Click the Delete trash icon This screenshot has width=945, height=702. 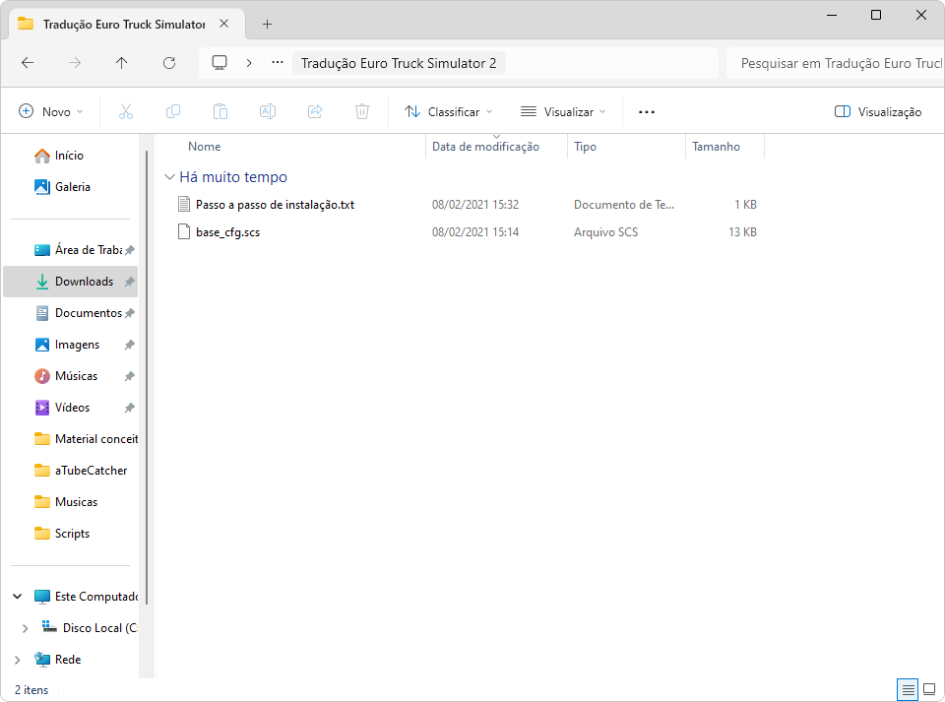click(x=362, y=111)
